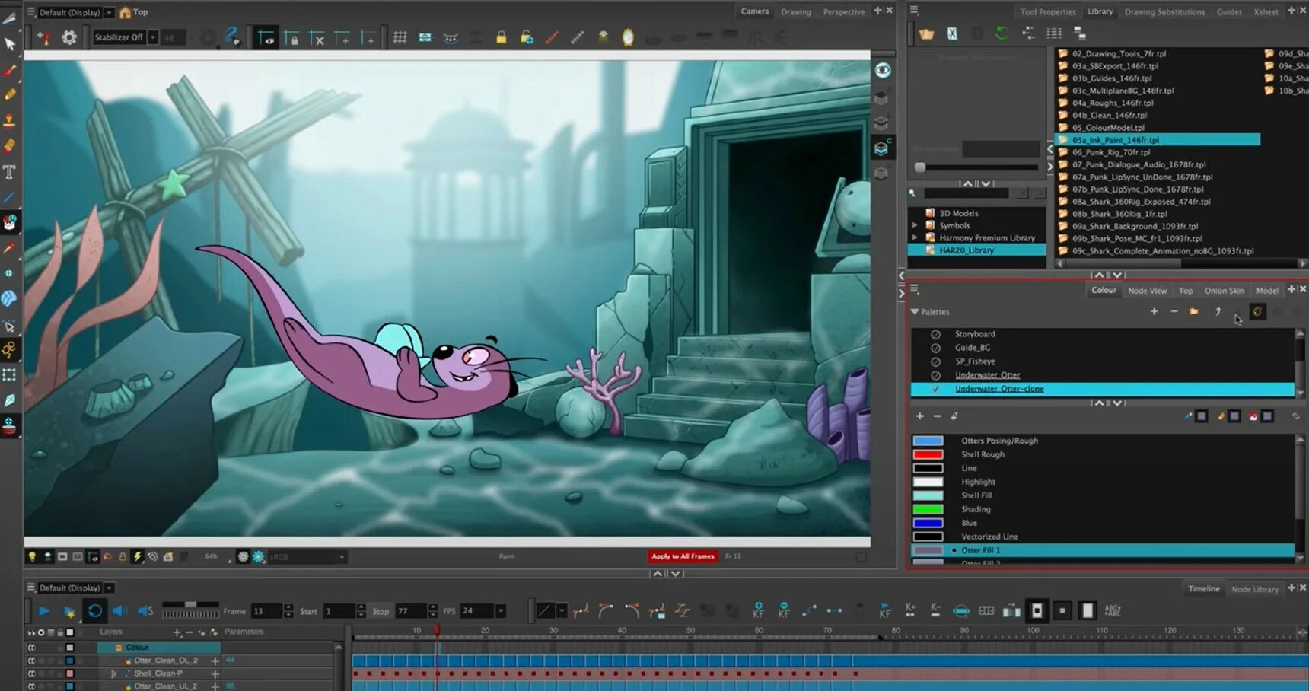The height and width of the screenshot is (691, 1309).
Task: Select the Brush tool in left toolbar
Action: (10, 71)
